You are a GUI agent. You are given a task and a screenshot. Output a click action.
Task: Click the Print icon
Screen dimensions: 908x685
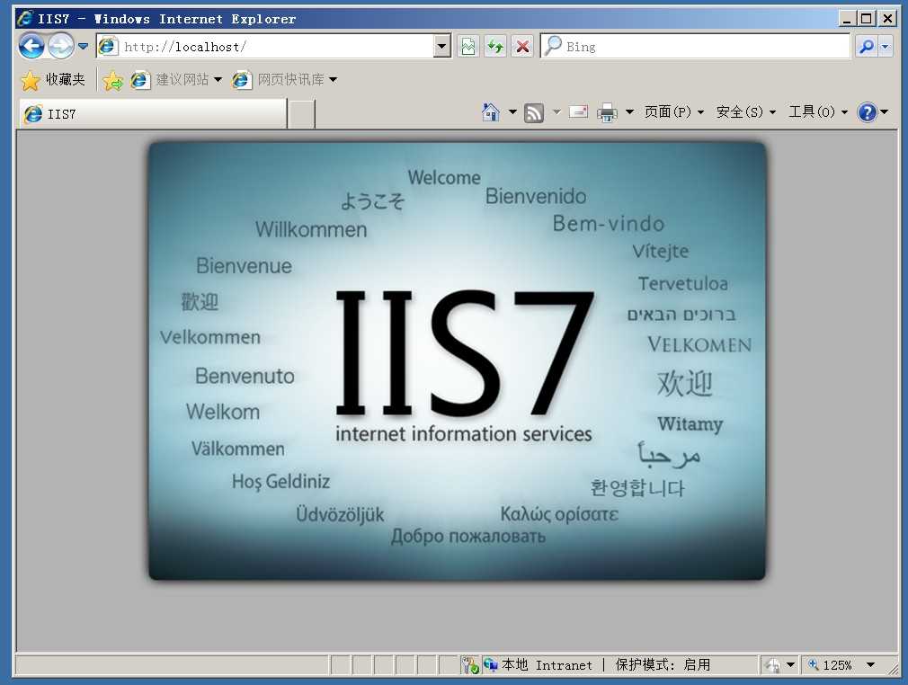coord(607,112)
